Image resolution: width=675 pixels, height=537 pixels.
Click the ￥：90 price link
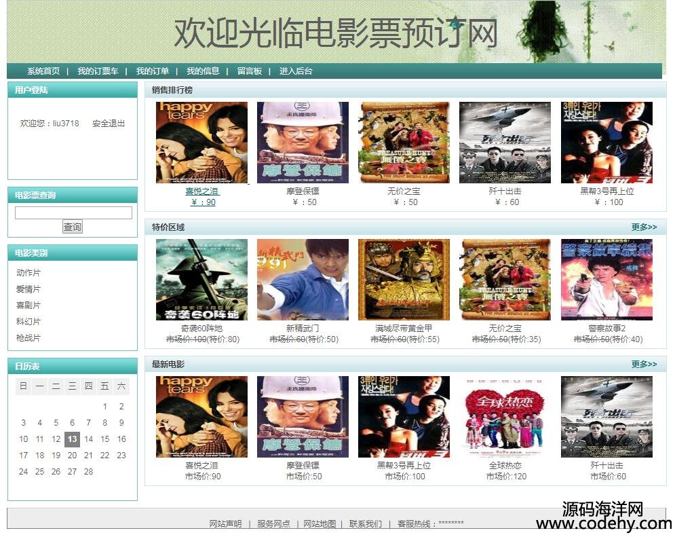tap(203, 202)
